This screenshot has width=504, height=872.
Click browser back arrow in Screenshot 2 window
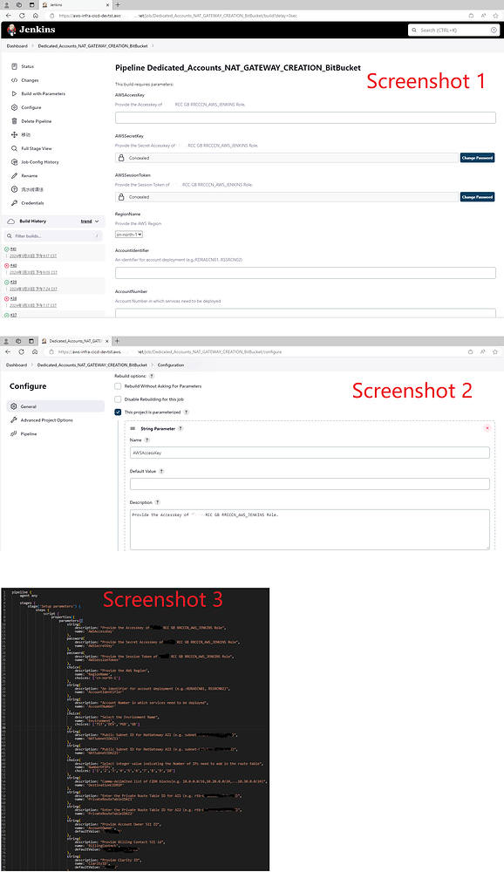point(8,351)
